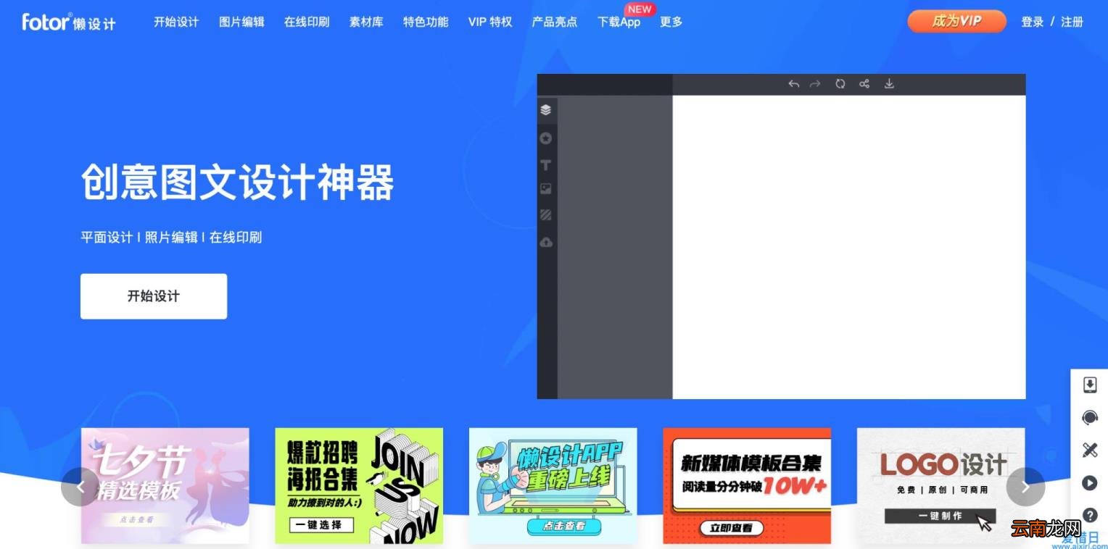
Task: Click the help question mark icon
Action: pos(1090,515)
